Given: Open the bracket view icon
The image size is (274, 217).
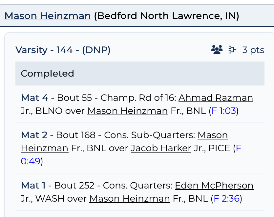Looking at the screenshot, I should [x=232, y=50].
